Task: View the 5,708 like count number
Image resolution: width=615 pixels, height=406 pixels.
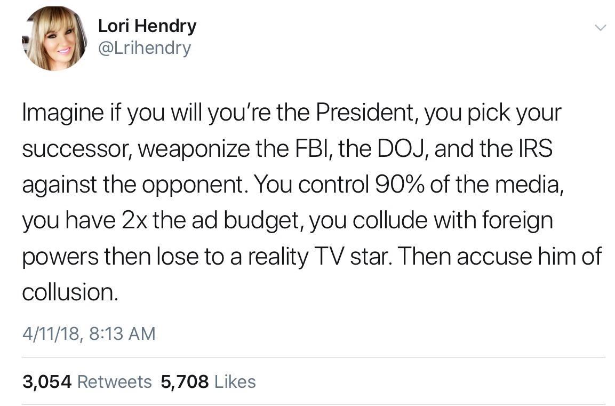Action: [185, 381]
